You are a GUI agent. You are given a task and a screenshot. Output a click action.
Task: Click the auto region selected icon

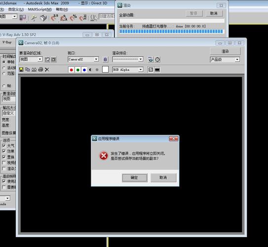54,59
